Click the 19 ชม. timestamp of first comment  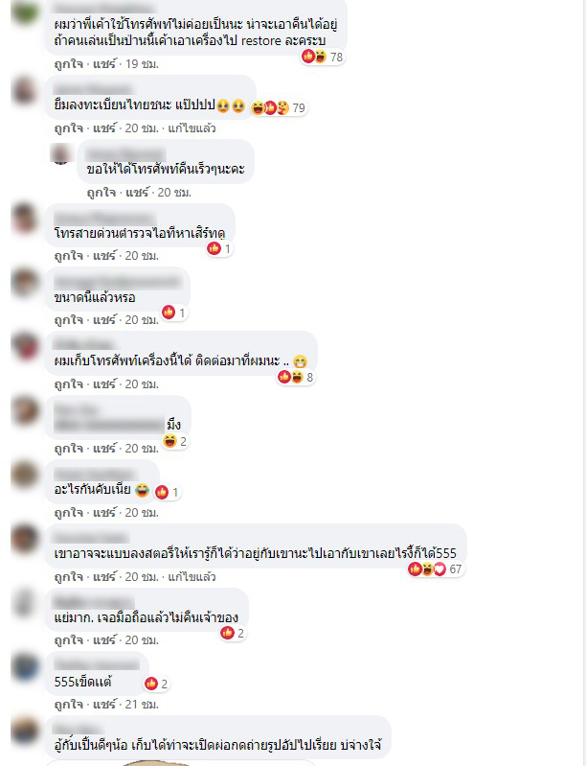pos(142,64)
